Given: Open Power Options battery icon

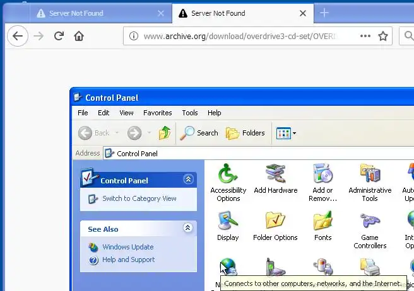Looking at the screenshot, I should click(x=322, y=267).
